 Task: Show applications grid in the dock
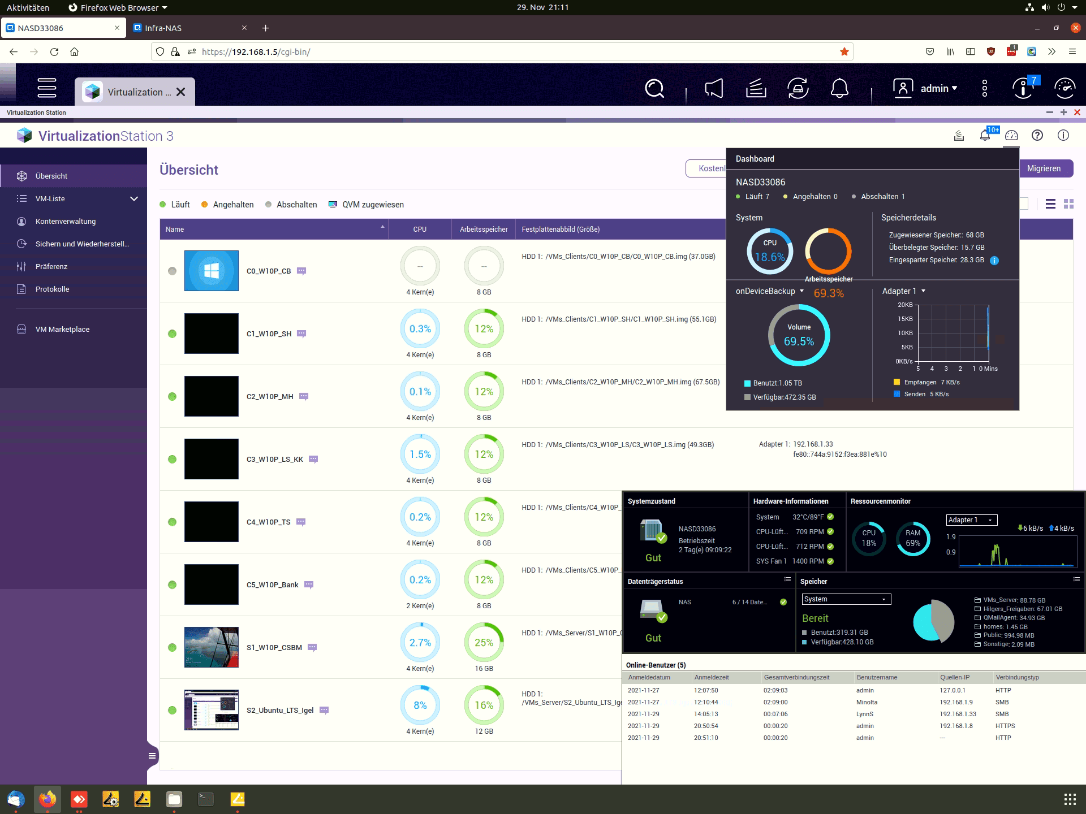pyautogui.click(x=1070, y=799)
